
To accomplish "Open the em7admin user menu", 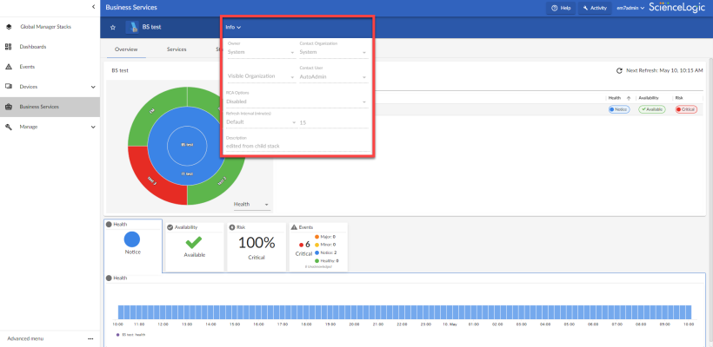I will (630, 8).
